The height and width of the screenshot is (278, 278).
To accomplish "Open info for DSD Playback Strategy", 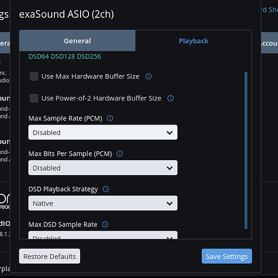I will (x=106, y=189).
